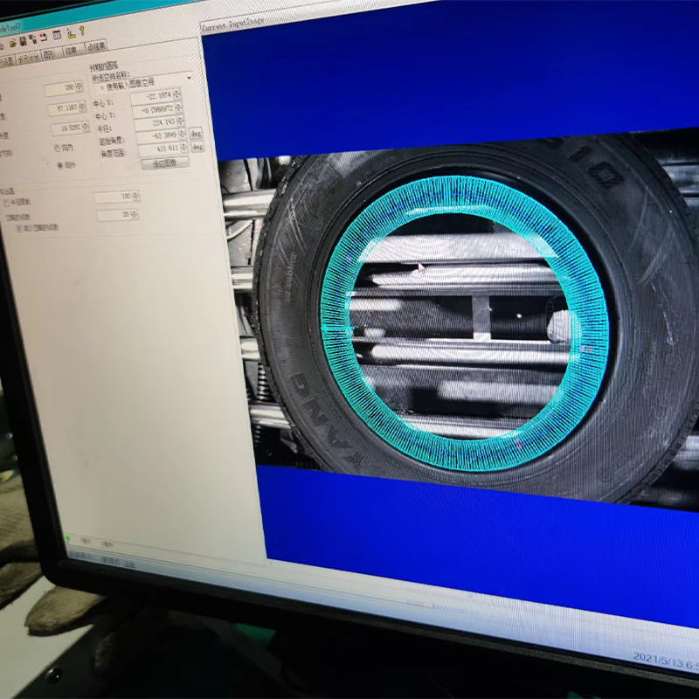This screenshot has height=699, width=699.
Task: Click the green status indicator light
Action: coord(66,538)
